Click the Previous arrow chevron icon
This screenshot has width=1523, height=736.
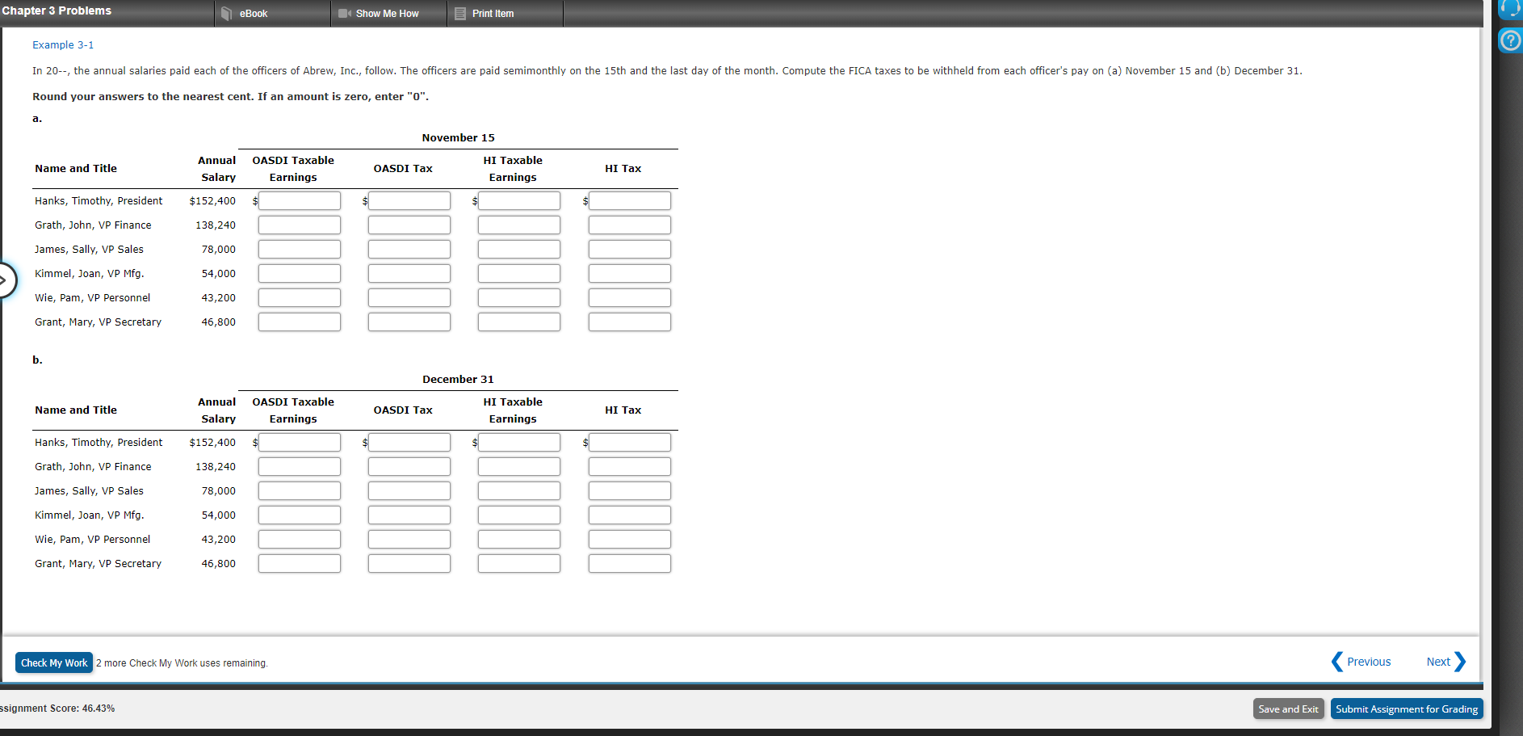(x=1336, y=661)
